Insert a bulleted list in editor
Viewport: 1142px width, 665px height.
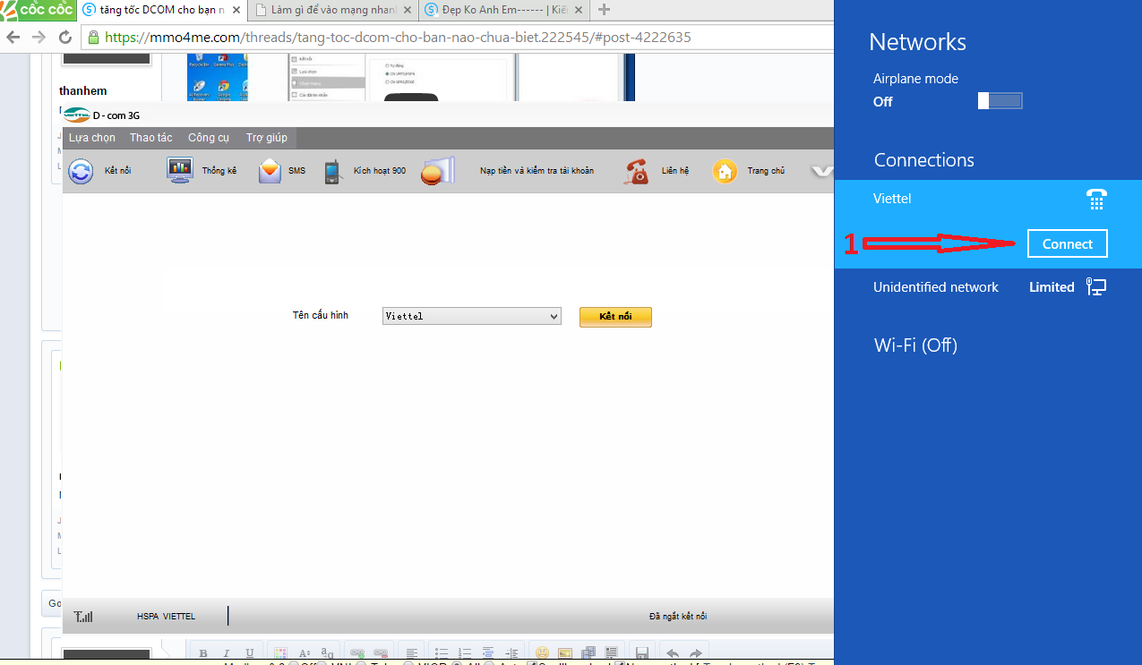tap(442, 653)
